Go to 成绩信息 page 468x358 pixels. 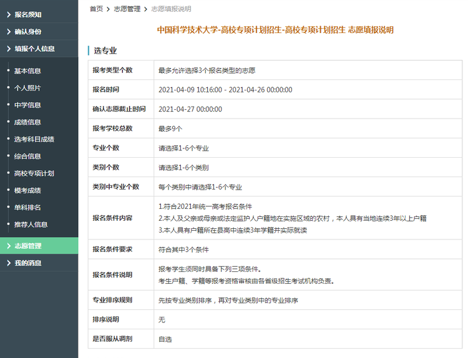tap(27, 122)
